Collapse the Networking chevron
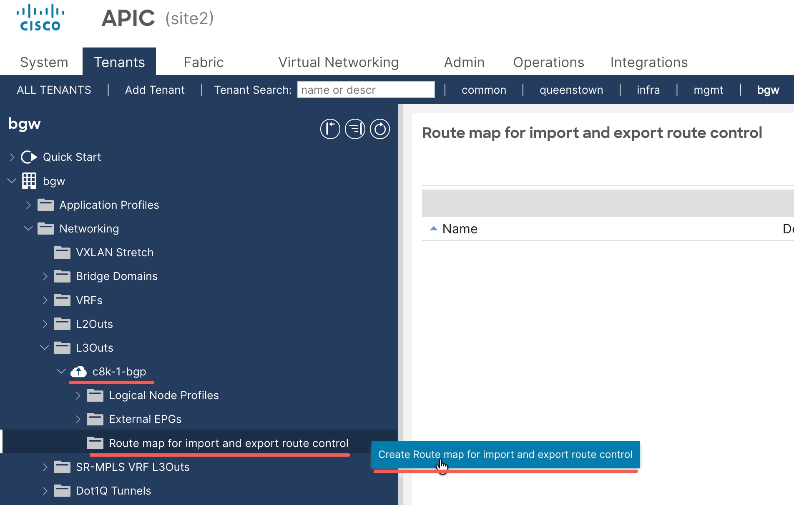This screenshot has height=505, width=794. [x=28, y=228]
